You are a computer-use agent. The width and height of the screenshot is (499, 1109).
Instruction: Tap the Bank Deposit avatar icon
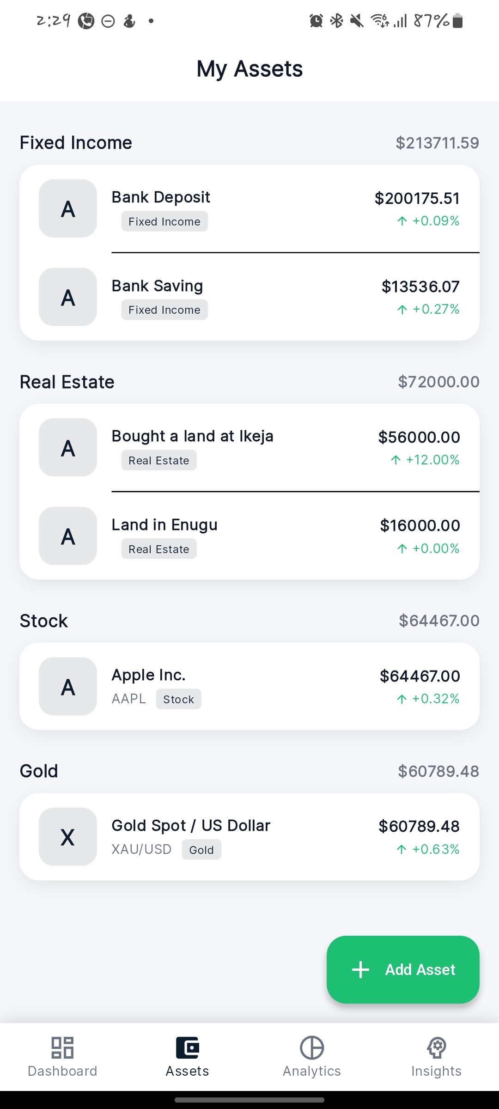point(68,208)
